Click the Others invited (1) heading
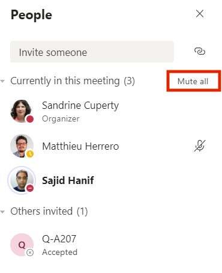This screenshot has width=222, height=273. [x=49, y=212]
